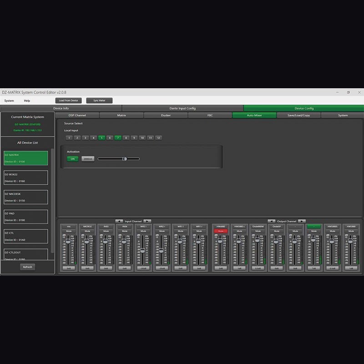Click the -25dB gain value under WR2 l
This screenshot has width=364, height=364.
pos(143,268)
